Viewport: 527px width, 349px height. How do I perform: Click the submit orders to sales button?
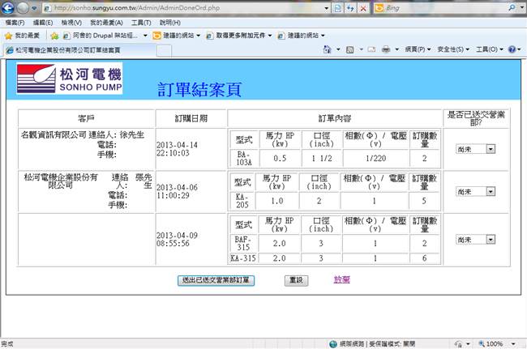tap(216, 280)
